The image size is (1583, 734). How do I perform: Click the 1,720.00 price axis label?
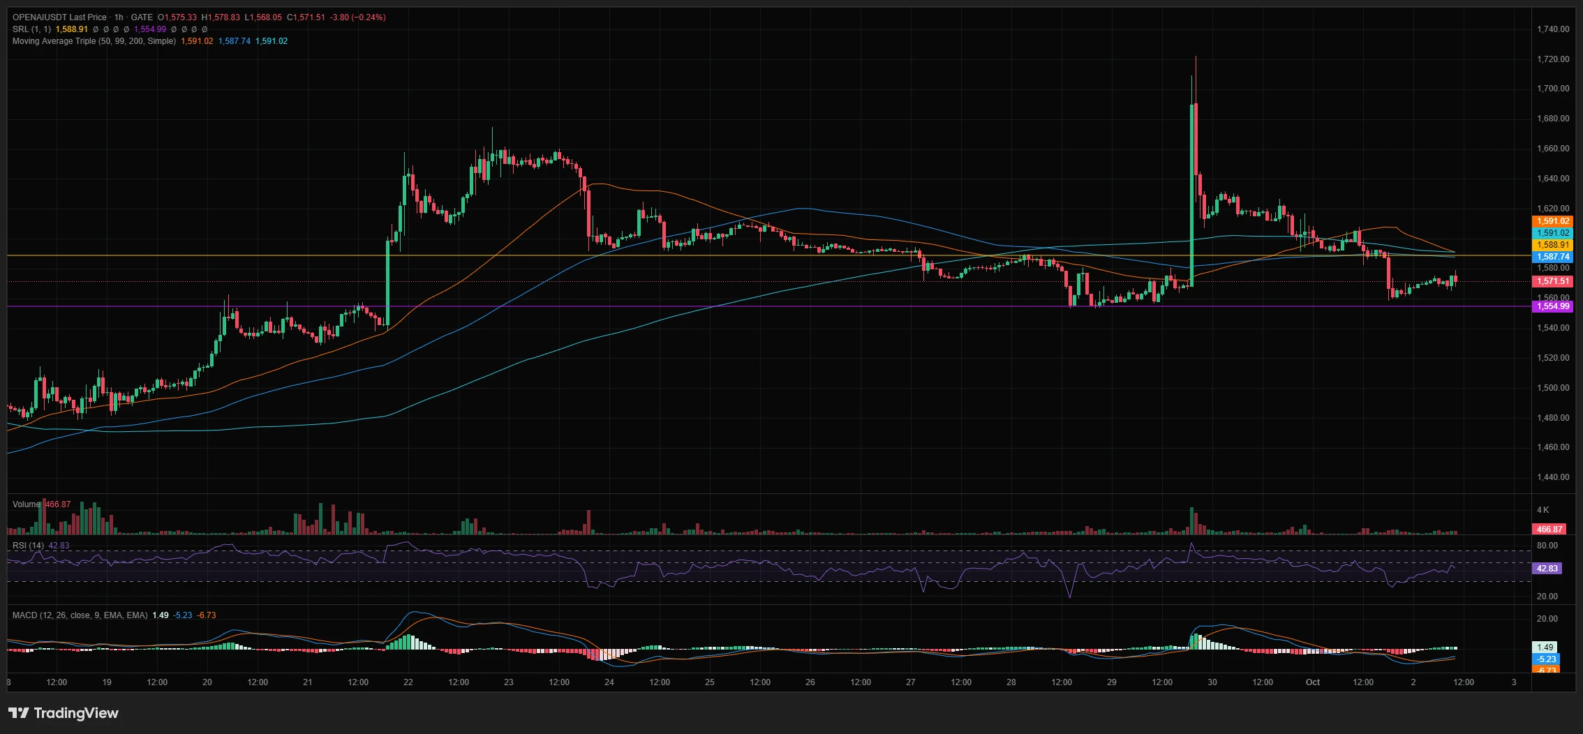[1553, 59]
